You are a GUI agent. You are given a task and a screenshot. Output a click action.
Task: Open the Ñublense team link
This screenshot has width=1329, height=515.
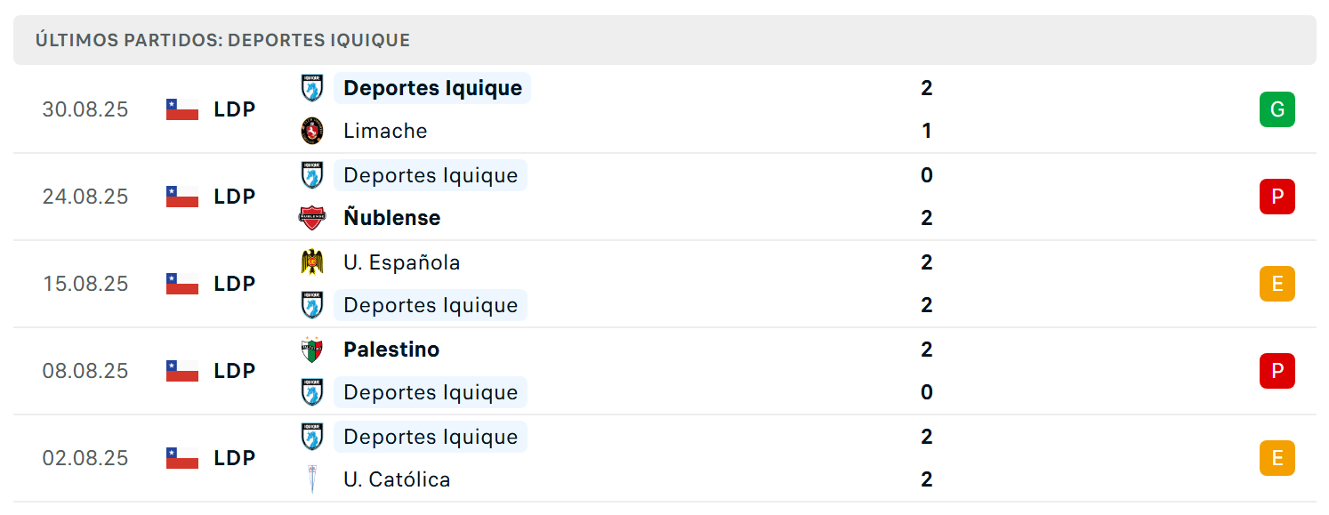pyautogui.click(x=392, y=218)
